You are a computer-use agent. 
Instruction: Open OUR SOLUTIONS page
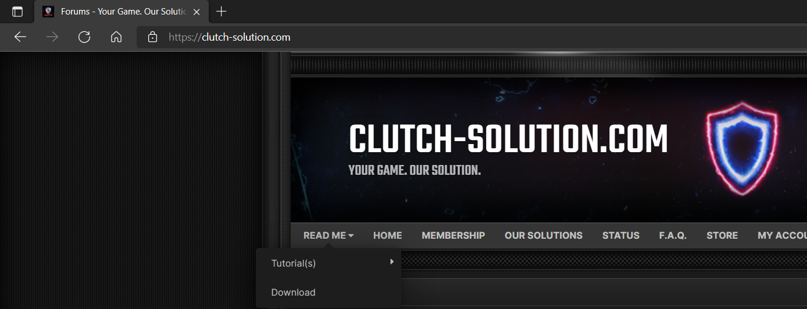click(x=543, y=235)
